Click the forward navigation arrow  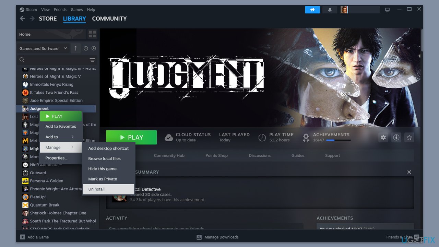coord(32,19)
